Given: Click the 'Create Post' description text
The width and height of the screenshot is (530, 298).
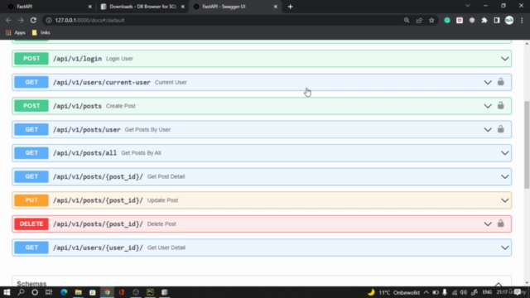Looking at the screenshot, I should pyautogui.click(x=121, y=106).
